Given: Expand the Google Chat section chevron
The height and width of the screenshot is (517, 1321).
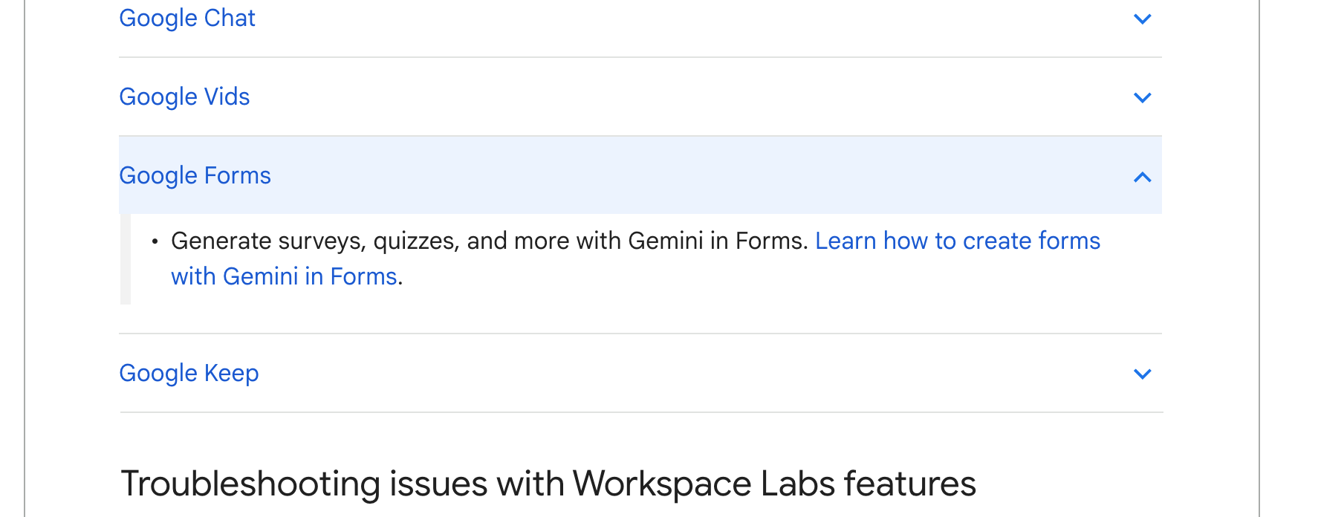Looking at the screenshot, I should pyautogui.click(x=1142, y=19).
